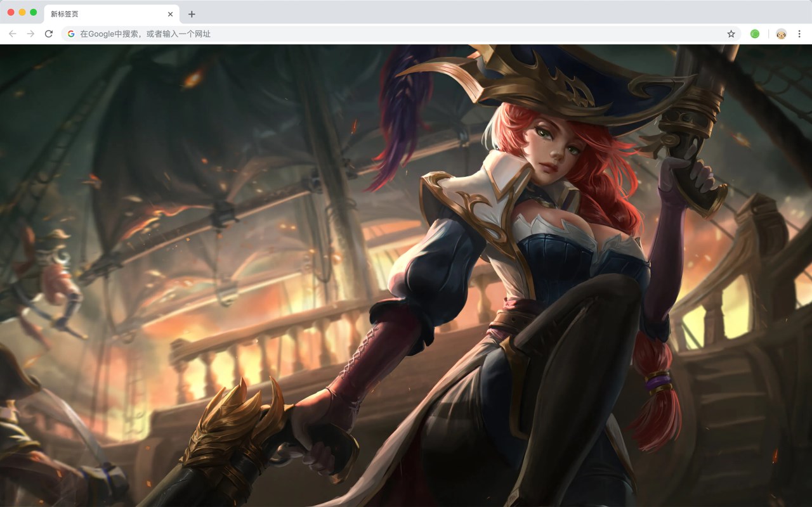Click the pirate wallpaper background image

(406, 276)
